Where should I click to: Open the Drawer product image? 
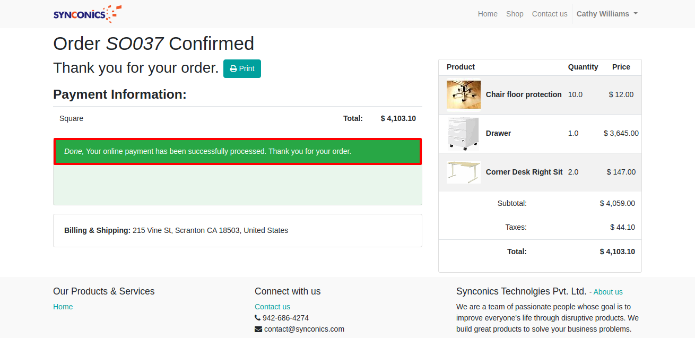463,133
